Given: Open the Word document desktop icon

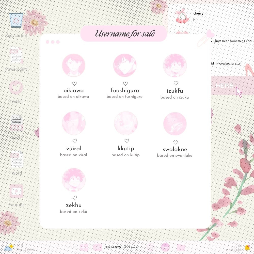Looking at the screenshot, I should pyautogui.click(x=17, y=159).
